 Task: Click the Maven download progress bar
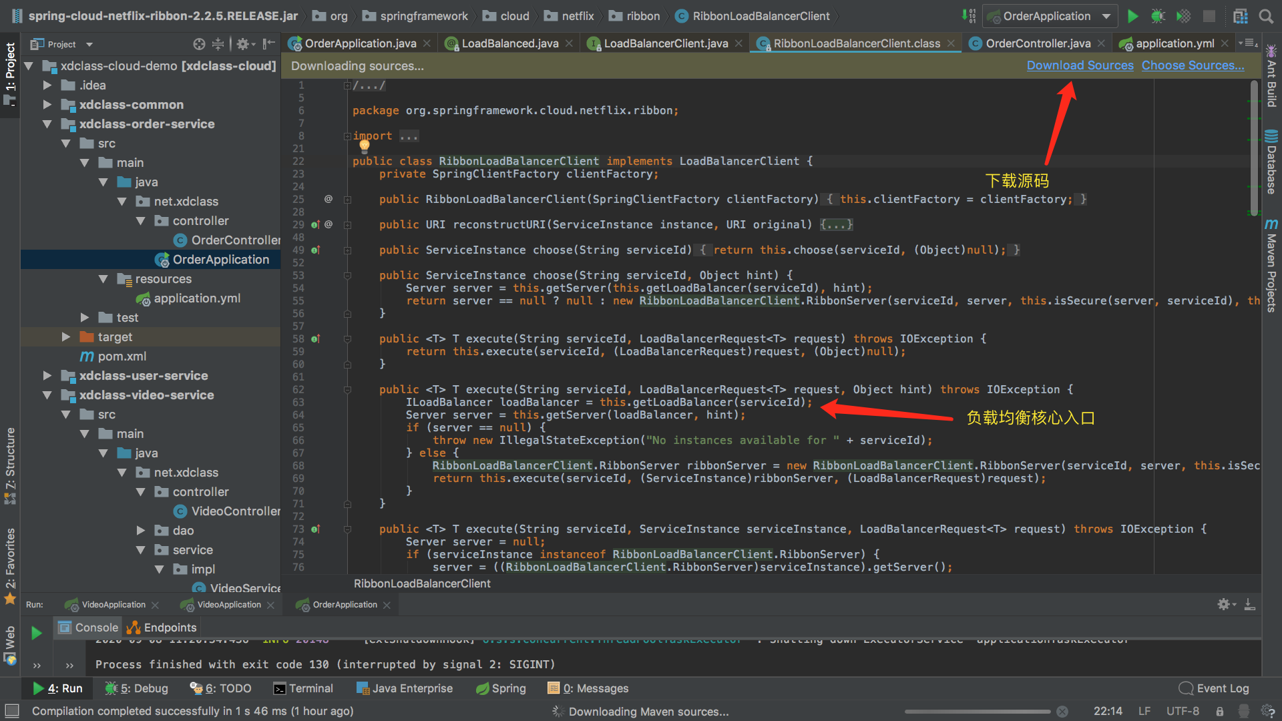point(977,712)
